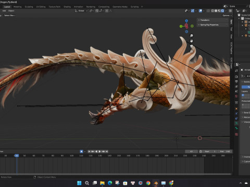Open the Options dropdown in viewport
The width and height of the screenshot is (250, 187).
[227, 16]
